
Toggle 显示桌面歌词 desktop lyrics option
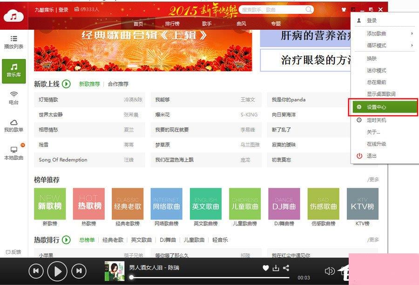click(381, 94)
